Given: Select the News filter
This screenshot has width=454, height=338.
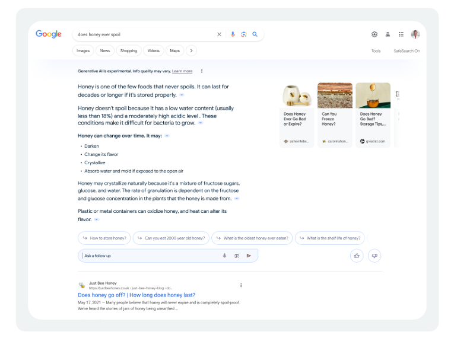Looking at the screenshot, I should tap(105, 50).
